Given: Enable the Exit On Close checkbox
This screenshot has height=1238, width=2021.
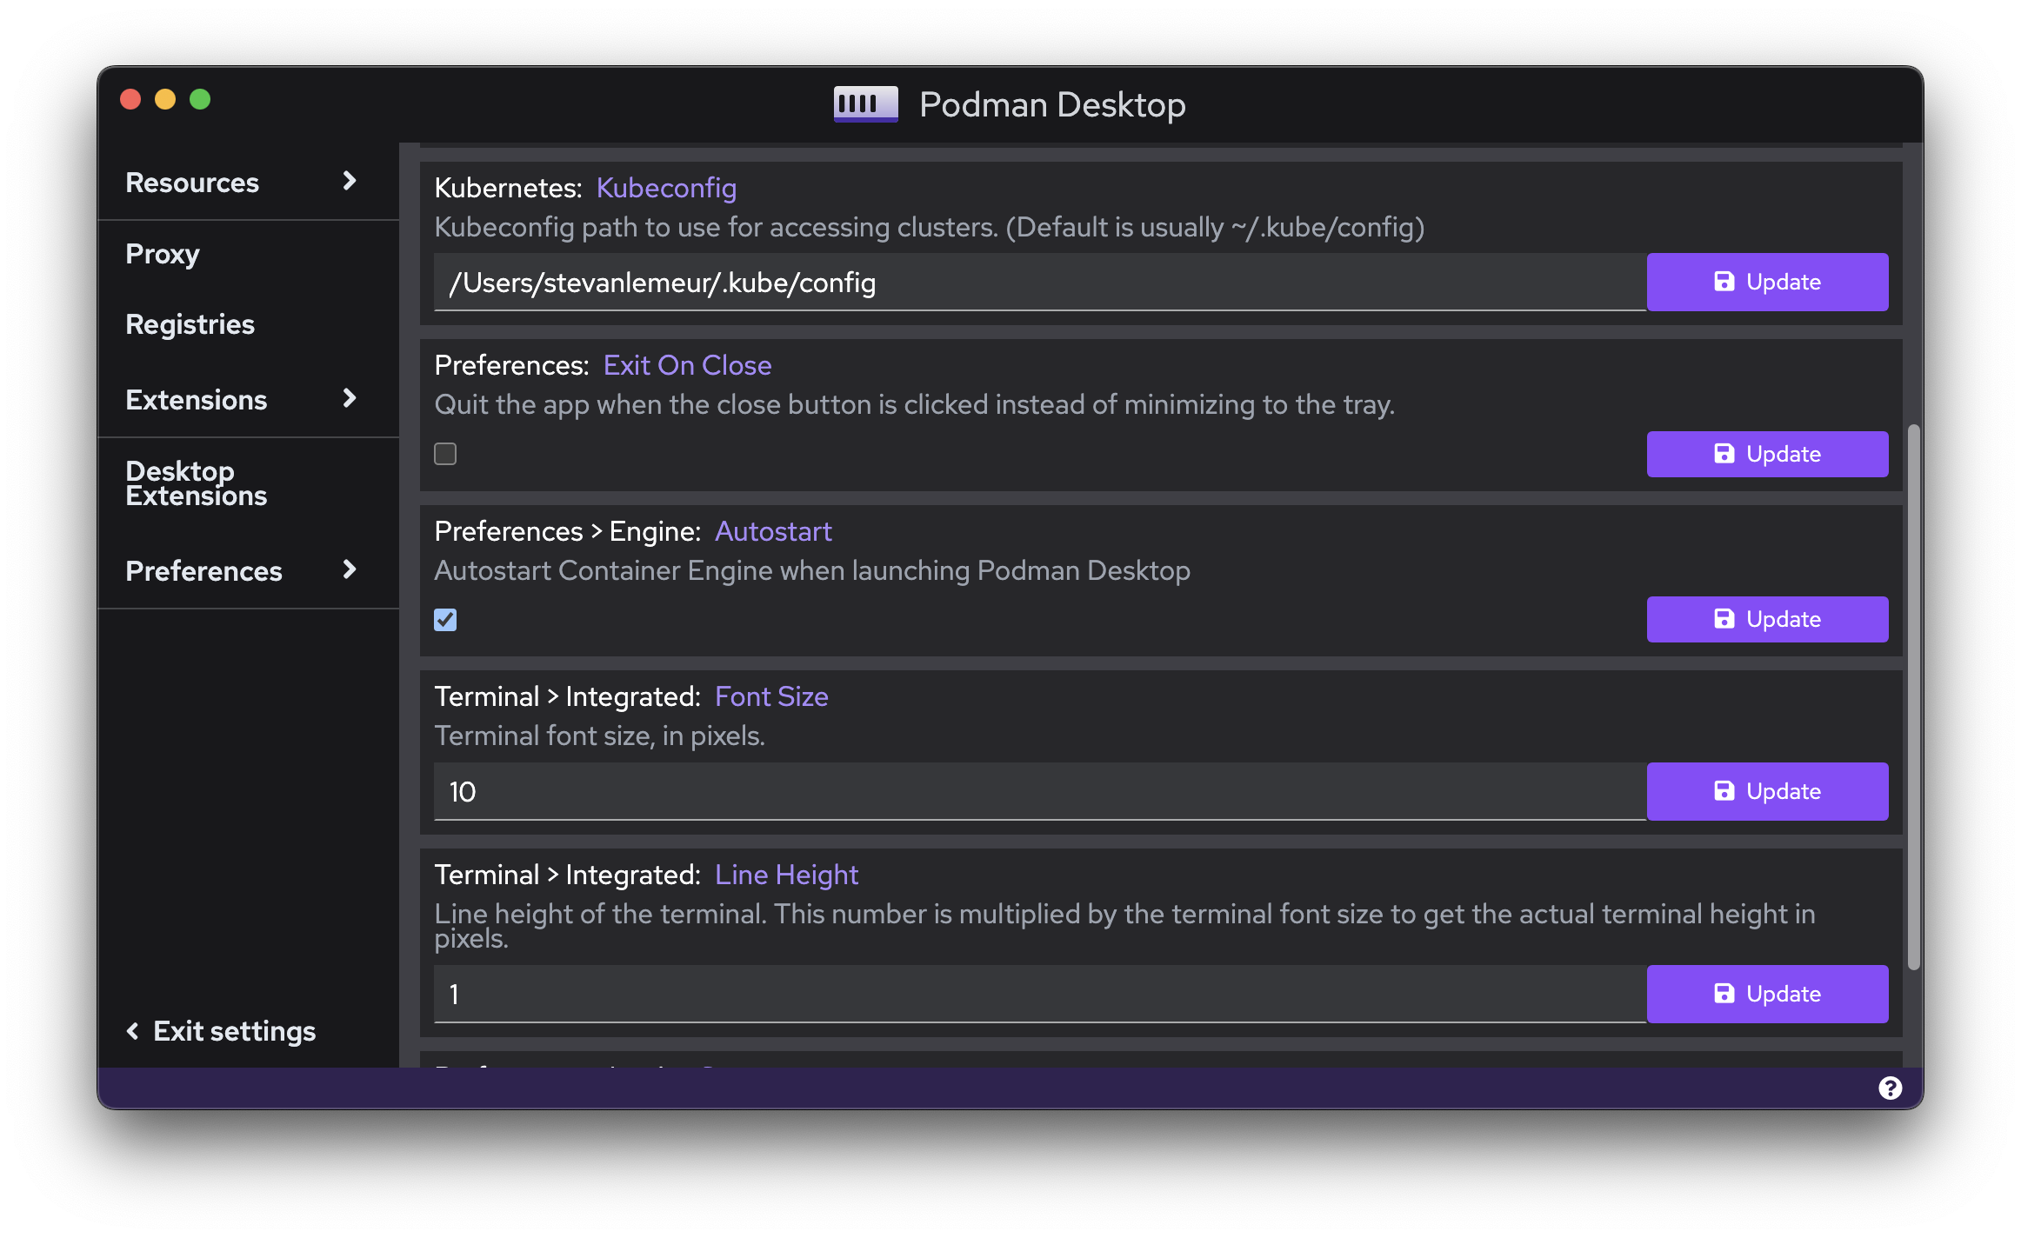Looking at the screenshot, I should click(445, 454).
